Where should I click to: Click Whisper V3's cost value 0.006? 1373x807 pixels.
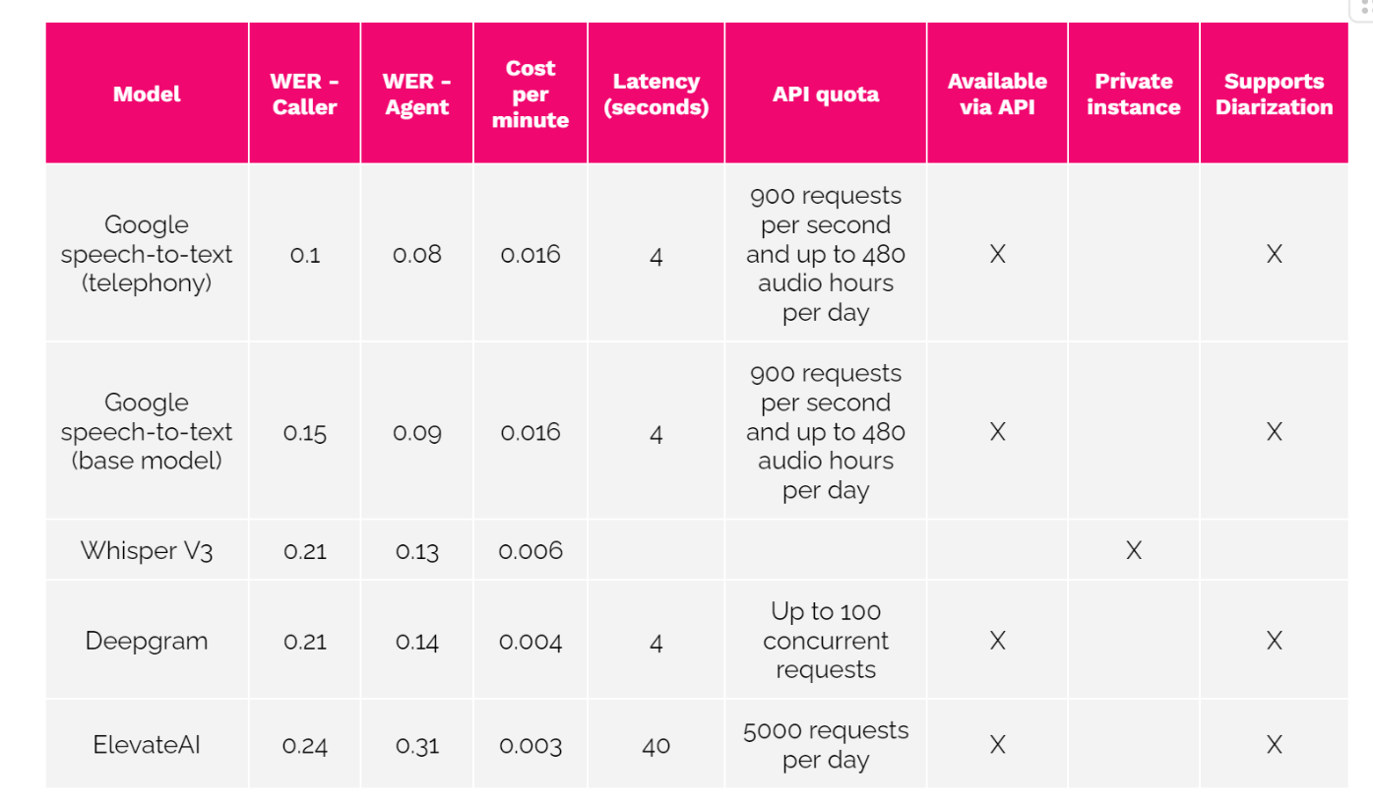coord(530,550)
